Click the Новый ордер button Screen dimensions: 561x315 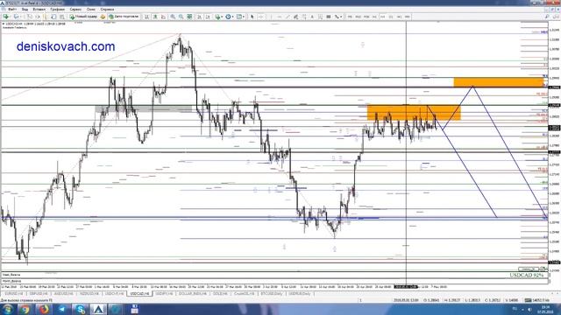coord(83,17)
